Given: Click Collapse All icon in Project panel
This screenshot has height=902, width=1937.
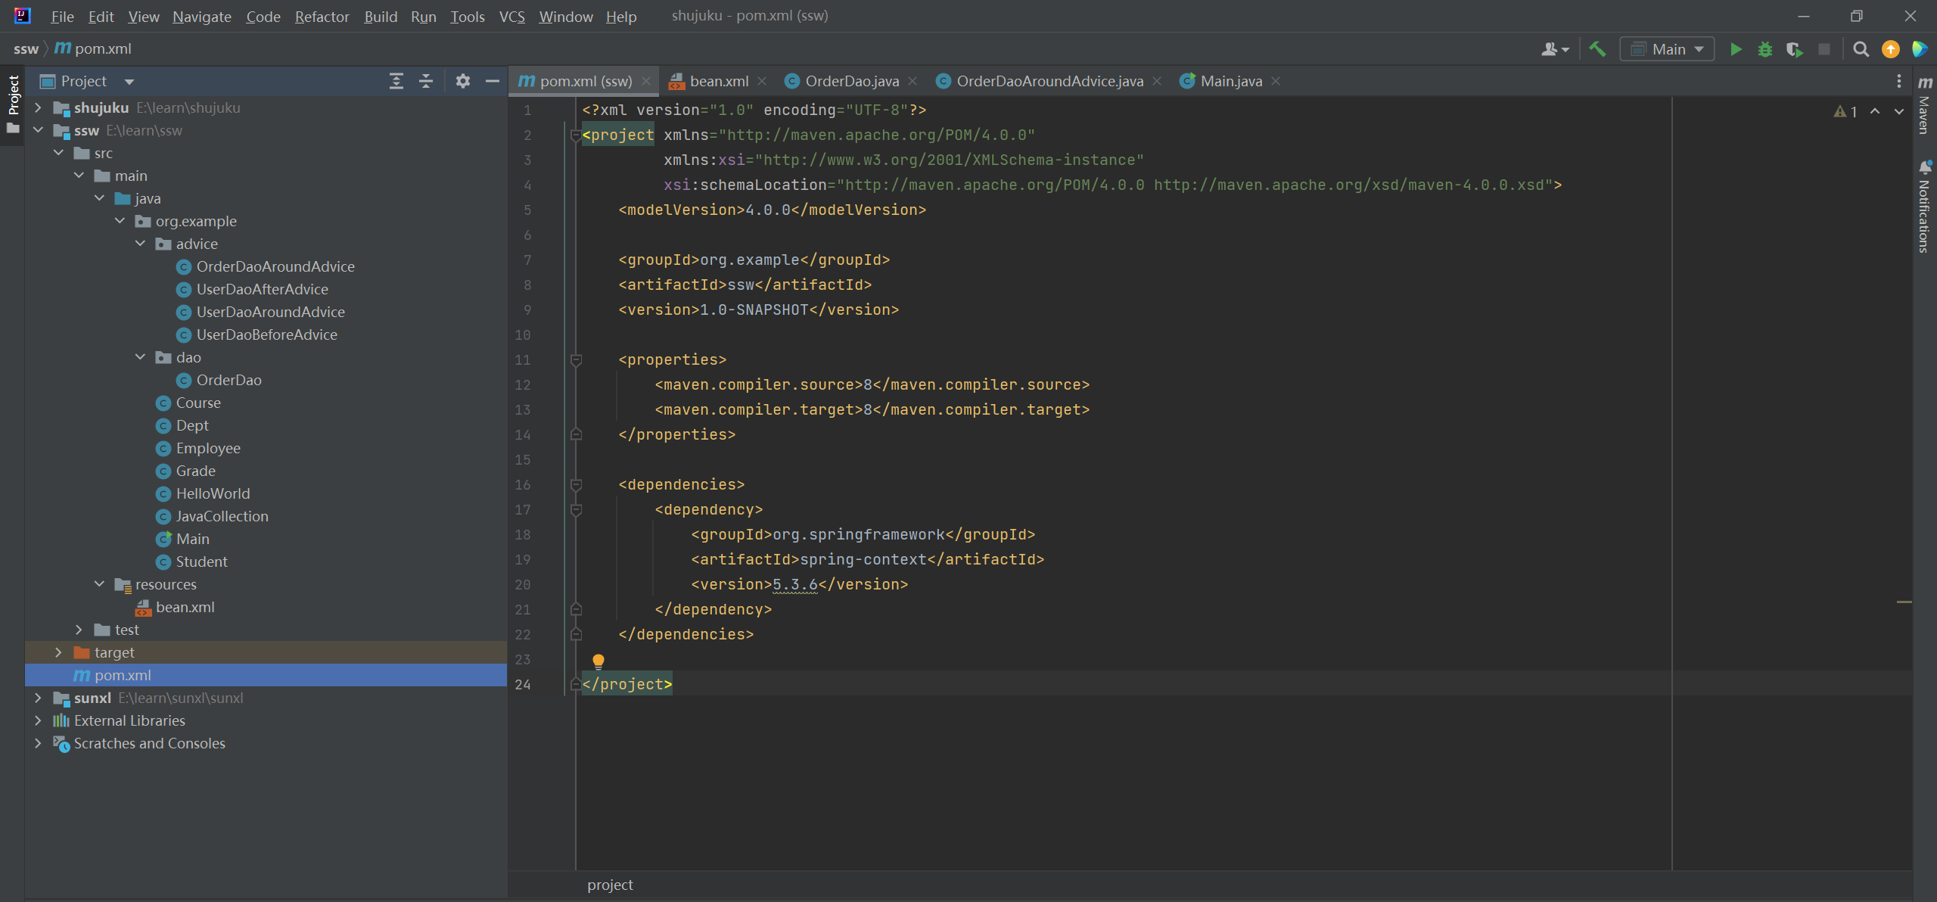Looking at the screenshot, I should pos(426,81).
